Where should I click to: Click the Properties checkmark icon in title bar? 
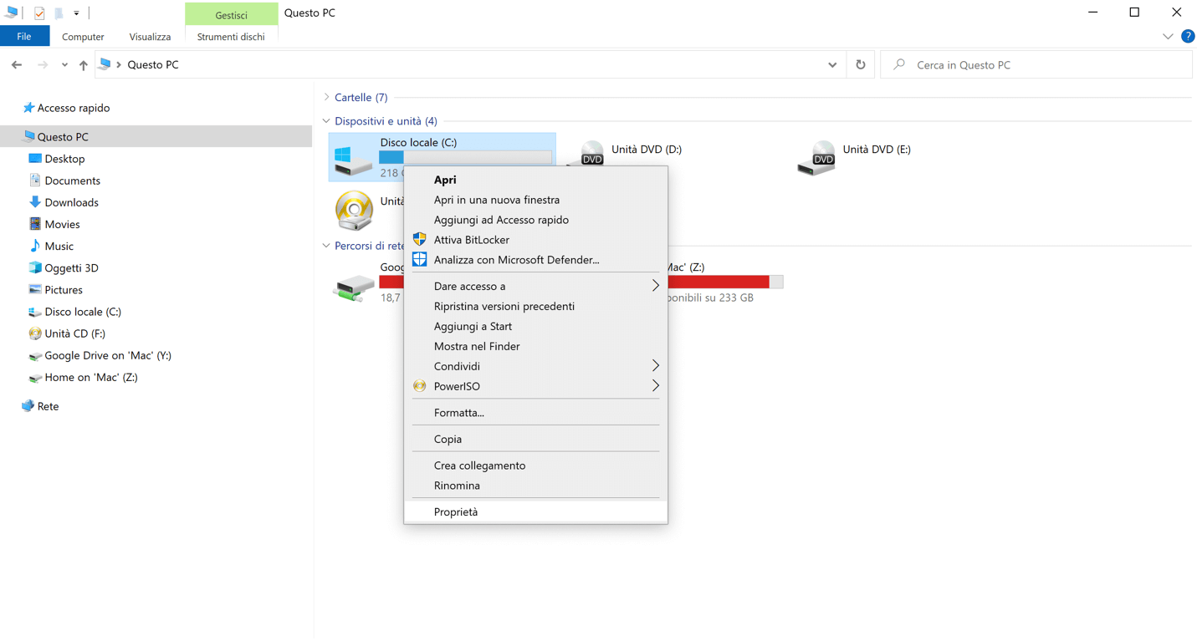(x=39, y=13)
